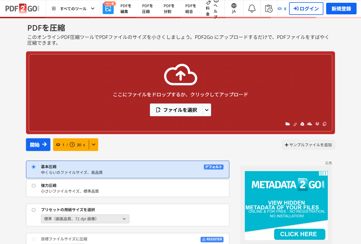Expand the ファイルを選択 dropdown arrow
Screen dimensions: 361x244
point(206,110)
